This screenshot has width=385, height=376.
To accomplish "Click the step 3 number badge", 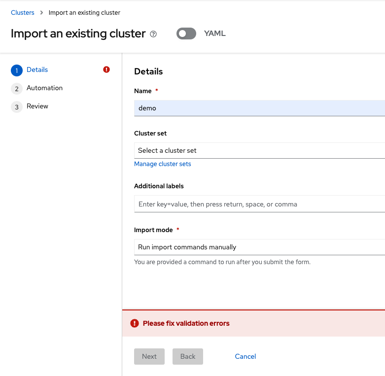I will pyautogui.click(x=17, y=107).
